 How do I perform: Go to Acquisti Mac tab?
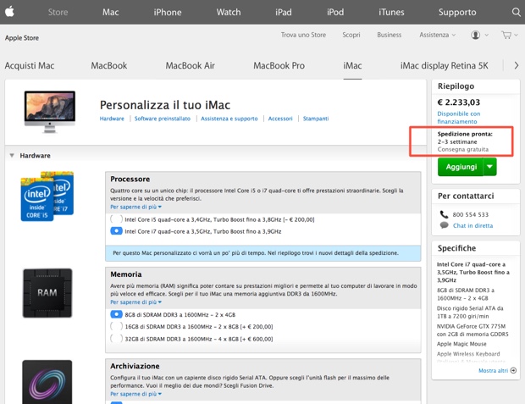point(30,66)
